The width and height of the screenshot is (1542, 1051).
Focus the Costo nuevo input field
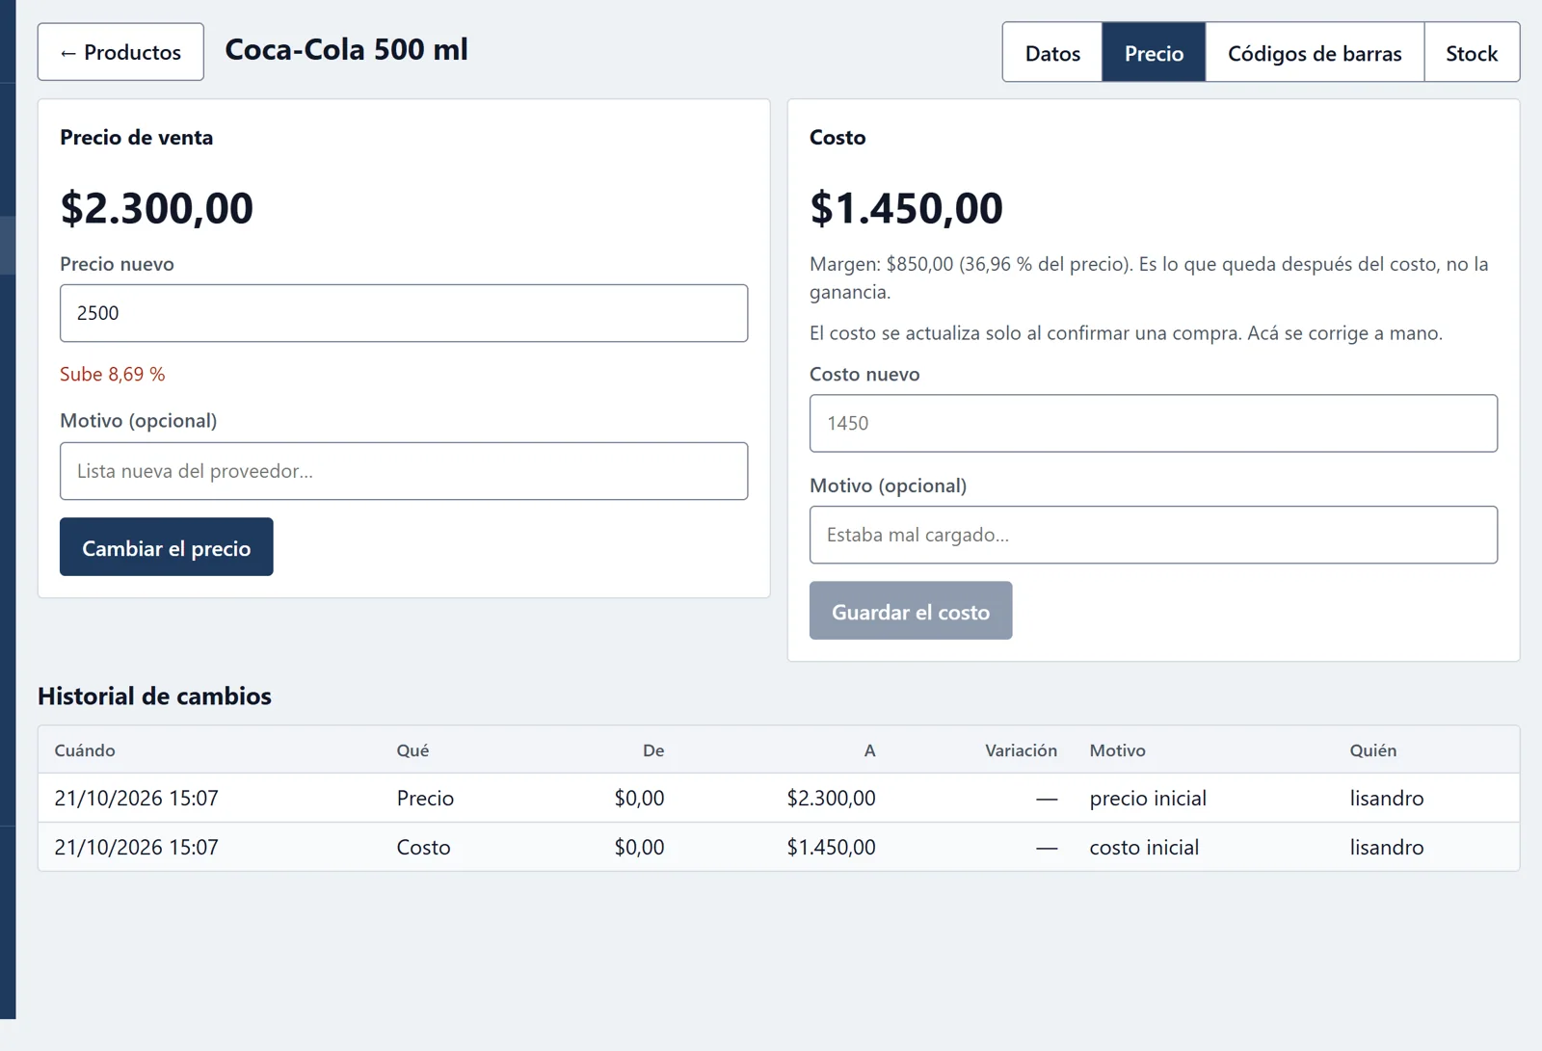click(x=1154, y=423)
